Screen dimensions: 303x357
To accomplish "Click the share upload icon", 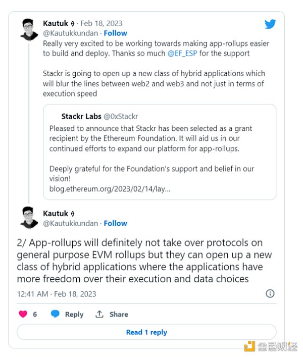I will (x=99, y=314).
